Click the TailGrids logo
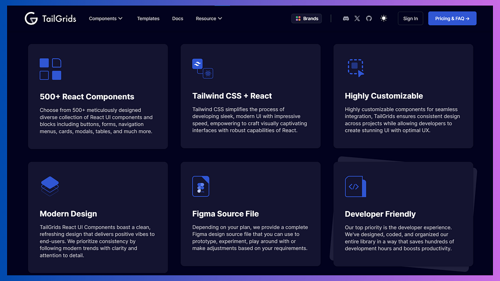The width and height of the screenshot is (500, 281). pos(50,18)
